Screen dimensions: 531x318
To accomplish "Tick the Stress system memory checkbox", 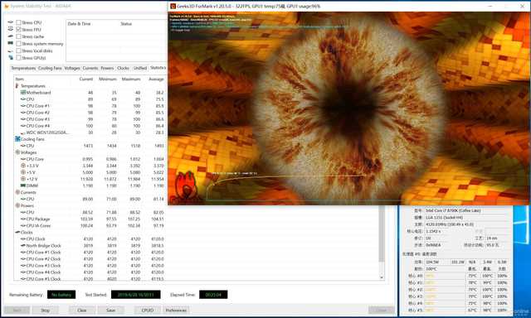I will tap(18, 44).
